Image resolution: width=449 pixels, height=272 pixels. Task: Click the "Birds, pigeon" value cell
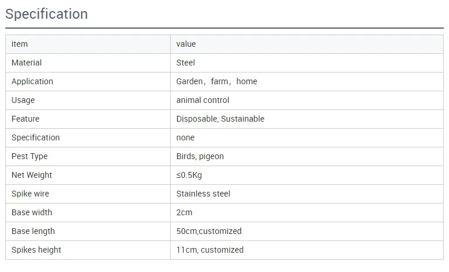pyautogui.click(x=200, y=156)
